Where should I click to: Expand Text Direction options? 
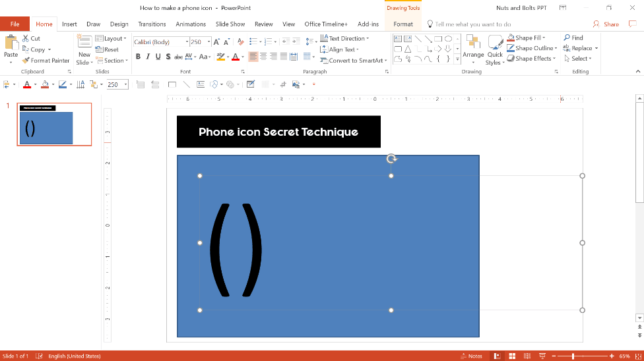tap(344, 39)
